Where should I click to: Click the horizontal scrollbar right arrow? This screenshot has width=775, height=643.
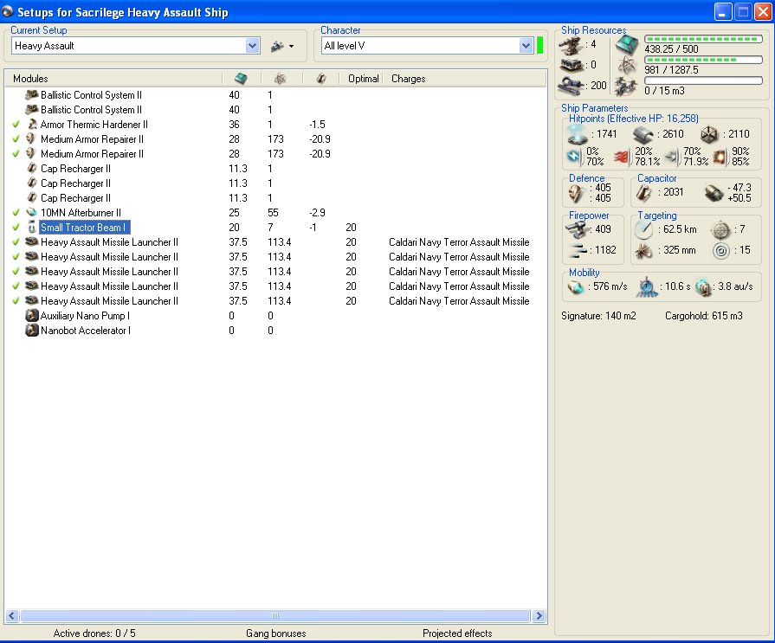539,615
